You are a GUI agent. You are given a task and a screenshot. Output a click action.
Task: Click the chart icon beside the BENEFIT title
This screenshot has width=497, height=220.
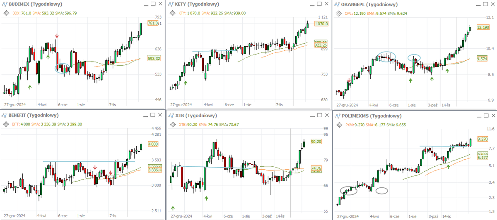pos(4,115)
